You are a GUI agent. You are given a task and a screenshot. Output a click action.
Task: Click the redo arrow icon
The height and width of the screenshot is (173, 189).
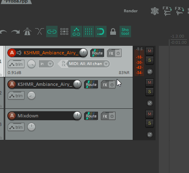[15, 31]
